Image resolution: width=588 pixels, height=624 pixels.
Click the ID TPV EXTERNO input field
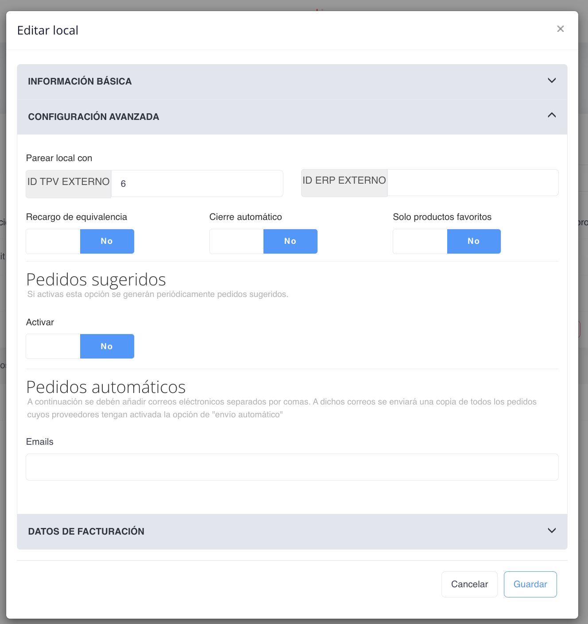pos(197,183)
